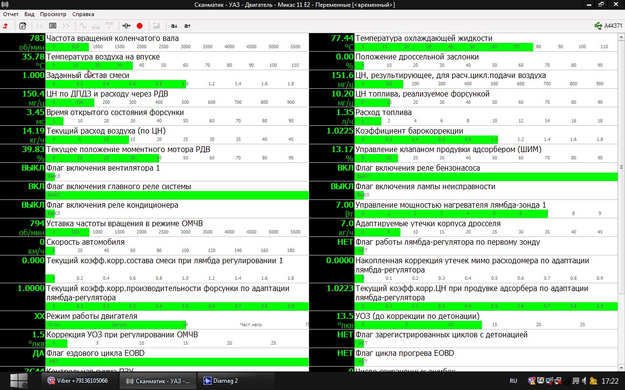625x390 pixels.
Task: Click the previous page double-arrow icon
Action: 40,26
